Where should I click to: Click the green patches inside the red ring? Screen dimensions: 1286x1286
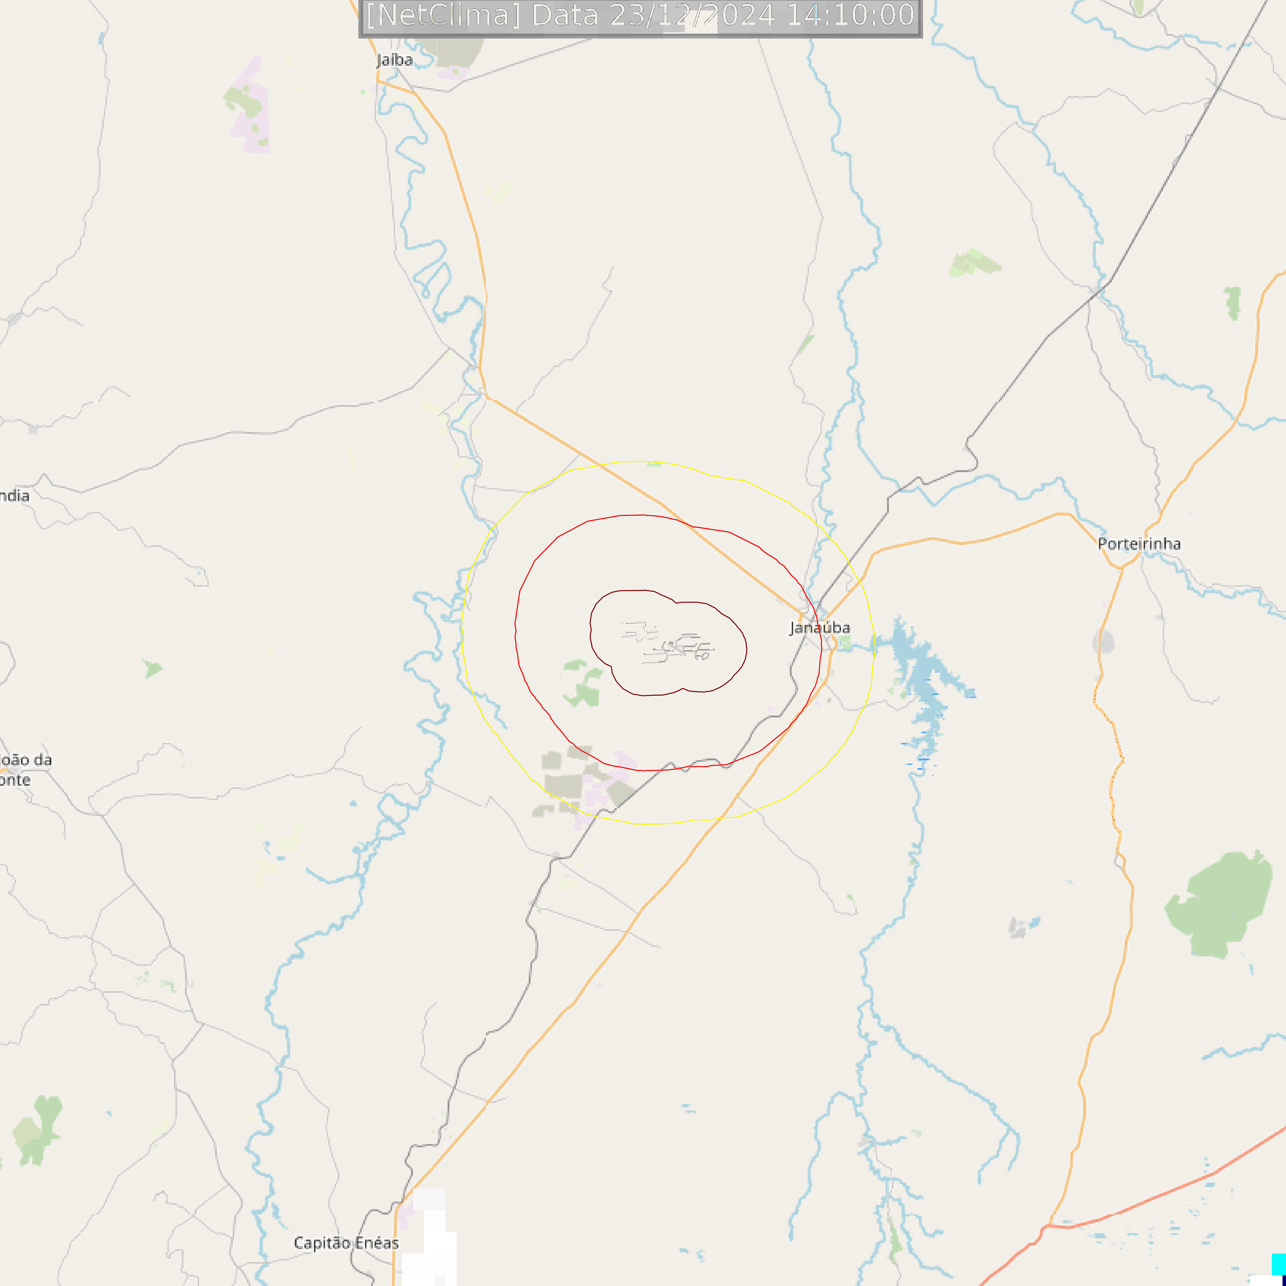click(x=583, y=684)
